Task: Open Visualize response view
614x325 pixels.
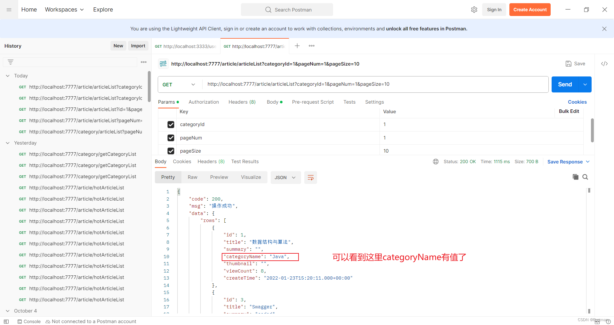Action: coord(251,177)
